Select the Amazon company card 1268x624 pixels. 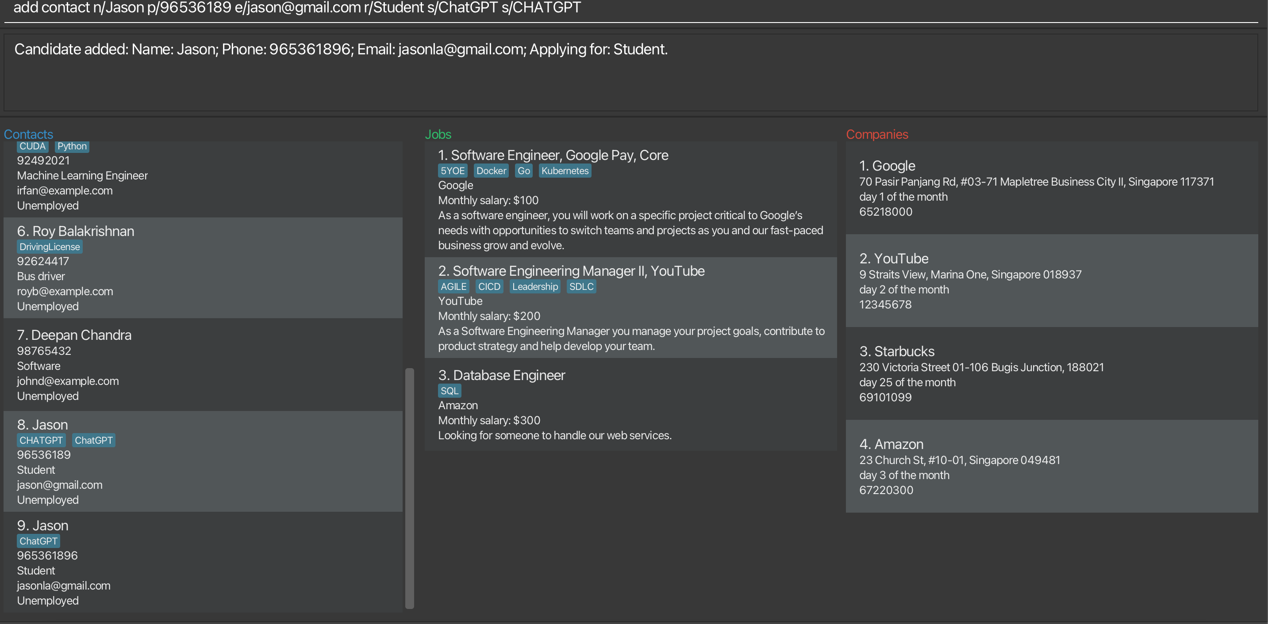point(1051,466)
